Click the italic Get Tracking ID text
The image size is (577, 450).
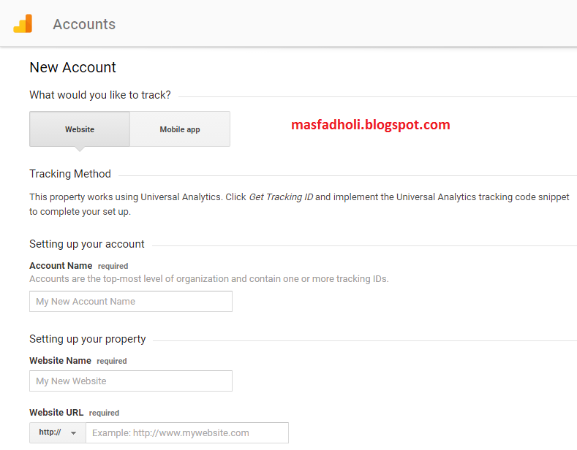point(281,197)
